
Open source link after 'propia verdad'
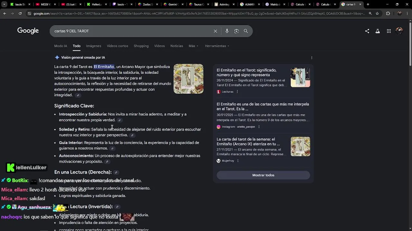119,120
